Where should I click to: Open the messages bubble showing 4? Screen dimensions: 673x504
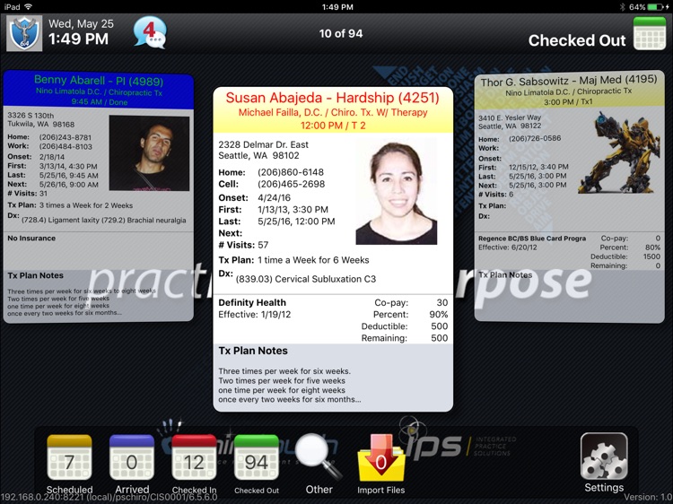[149, 32]
